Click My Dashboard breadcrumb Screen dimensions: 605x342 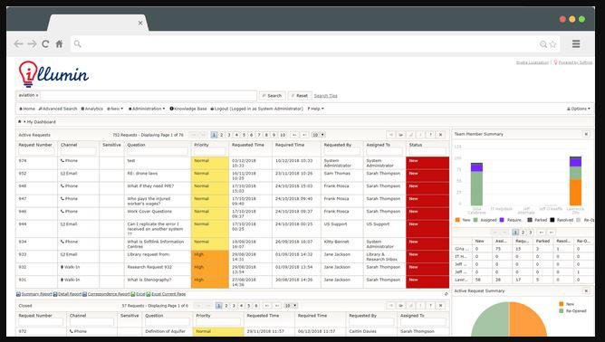coord(42,122)
